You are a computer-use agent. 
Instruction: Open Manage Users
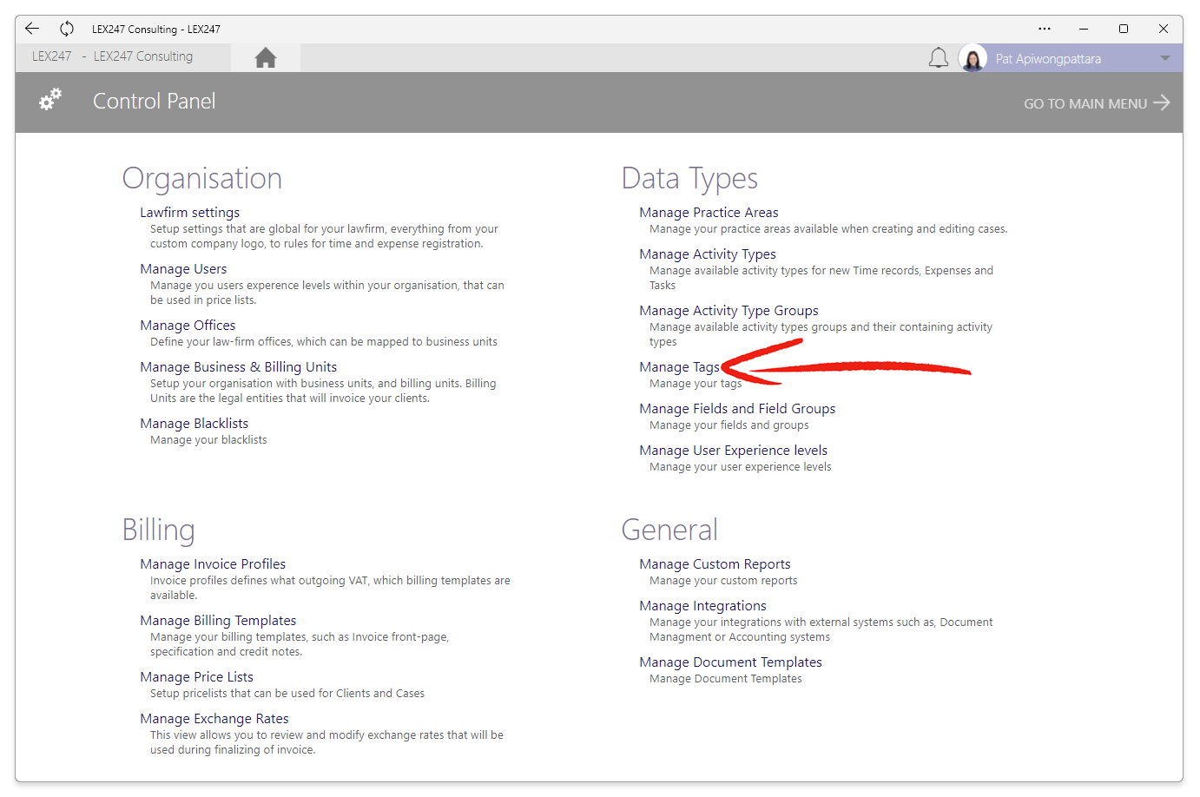[183, 269]
